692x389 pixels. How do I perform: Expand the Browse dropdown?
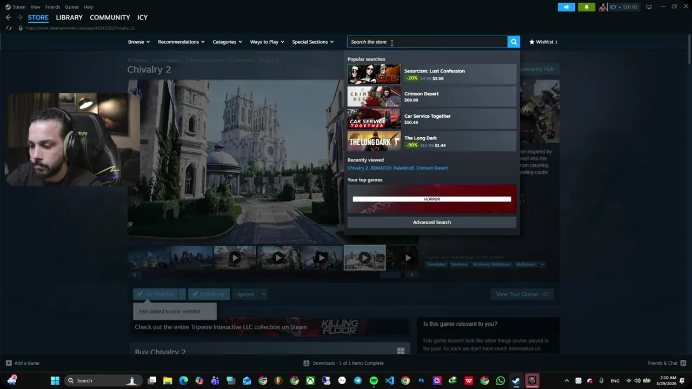tap(138, 42)
